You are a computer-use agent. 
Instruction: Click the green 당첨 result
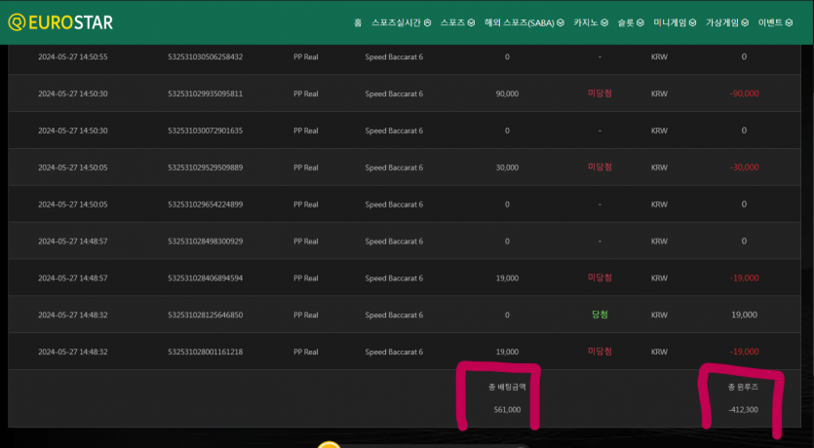pyautogui.click(x=600, y=315)
